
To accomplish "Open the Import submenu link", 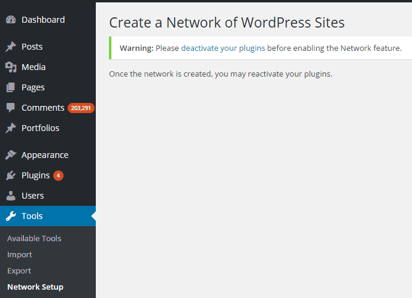I will click(20, 255).
